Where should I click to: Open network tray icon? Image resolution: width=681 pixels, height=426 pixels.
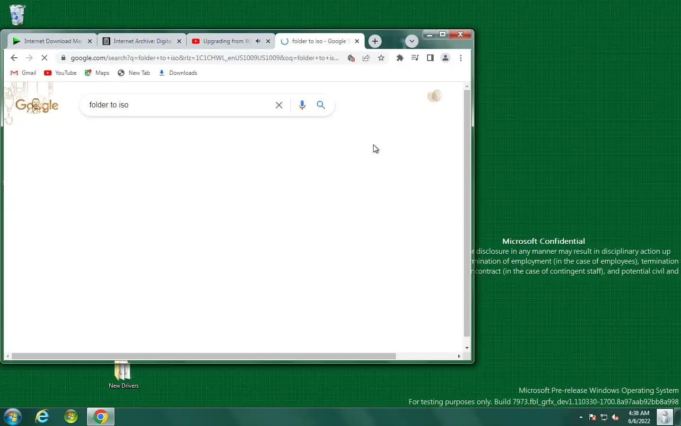(604, 417)
